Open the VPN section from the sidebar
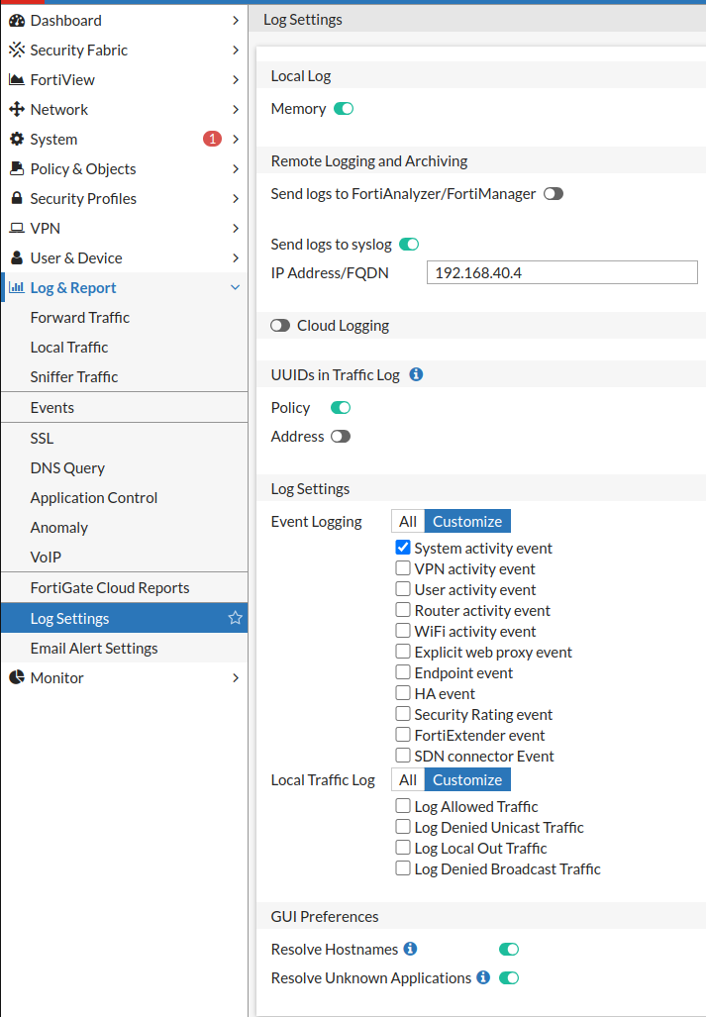Viewport: 706px width, 1017px height. coord(15,228)
